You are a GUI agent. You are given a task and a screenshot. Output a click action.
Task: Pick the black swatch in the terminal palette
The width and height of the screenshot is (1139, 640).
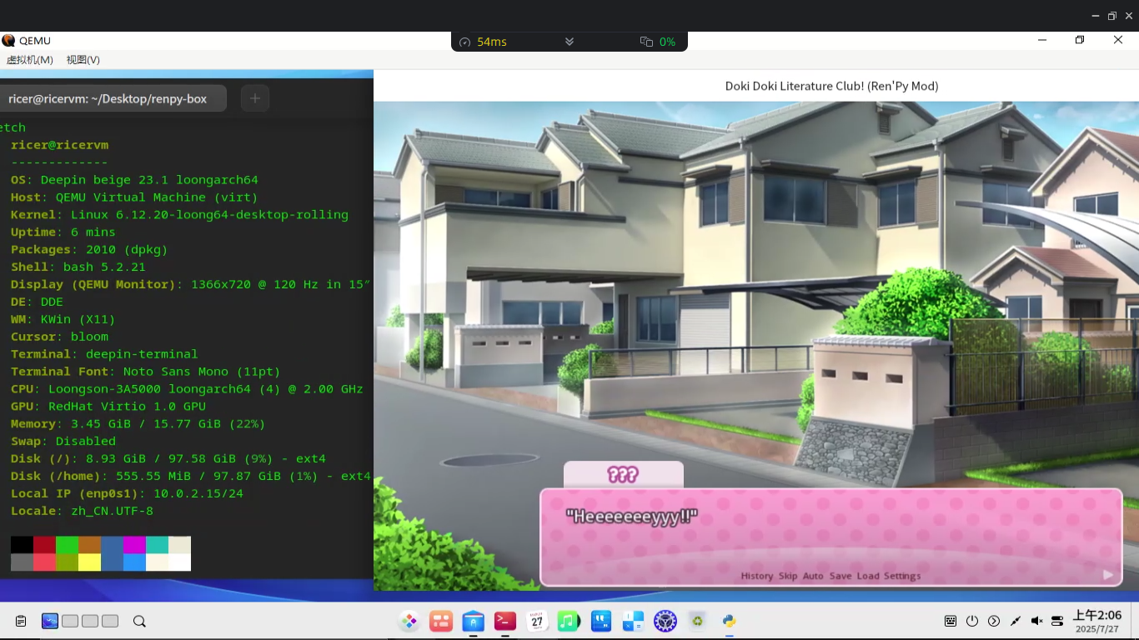click(x=22, y=545)
